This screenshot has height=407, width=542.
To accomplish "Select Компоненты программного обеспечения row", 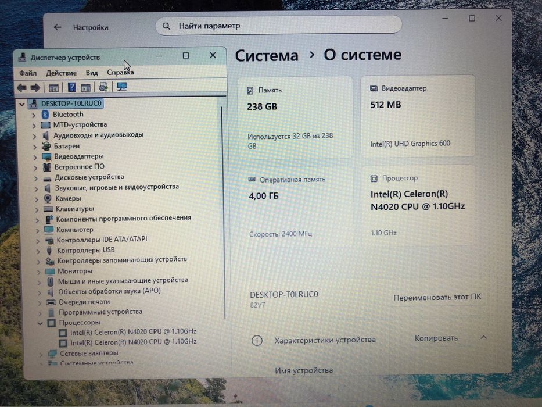I will coord(123,219).
